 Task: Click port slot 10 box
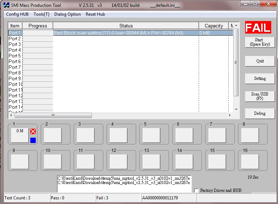pyautogui.click(x=53, y=162)
